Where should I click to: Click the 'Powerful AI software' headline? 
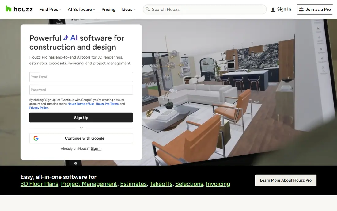tap(77, 43)
